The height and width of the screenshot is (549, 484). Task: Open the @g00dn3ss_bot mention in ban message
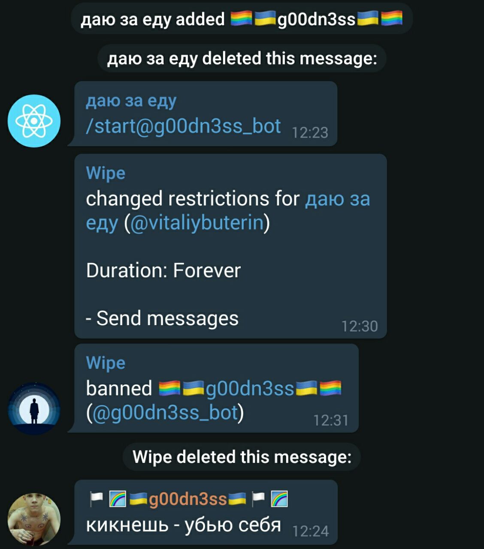[x=165, y=413]
